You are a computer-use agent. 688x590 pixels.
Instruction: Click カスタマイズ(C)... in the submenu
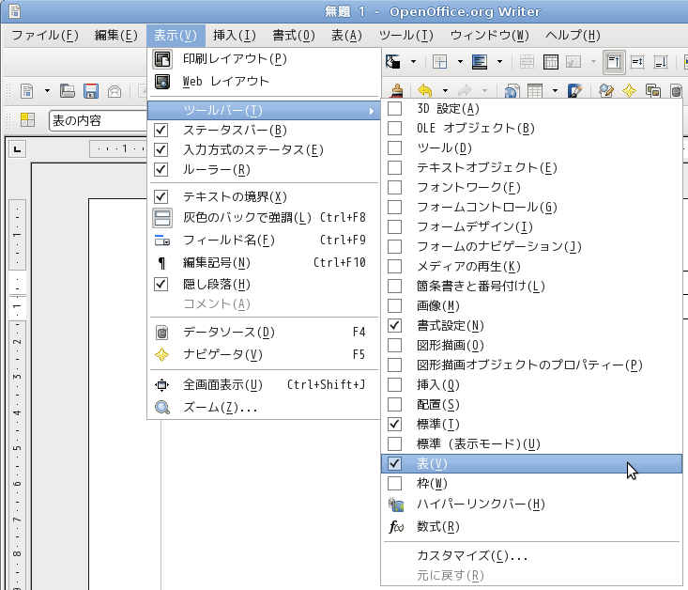pyautogui.click(x=472, y=555)
